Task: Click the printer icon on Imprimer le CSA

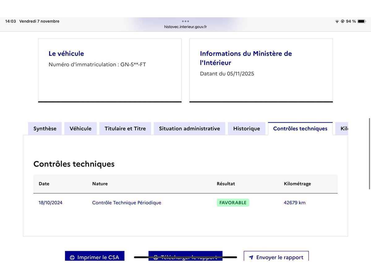Action: 72,257
